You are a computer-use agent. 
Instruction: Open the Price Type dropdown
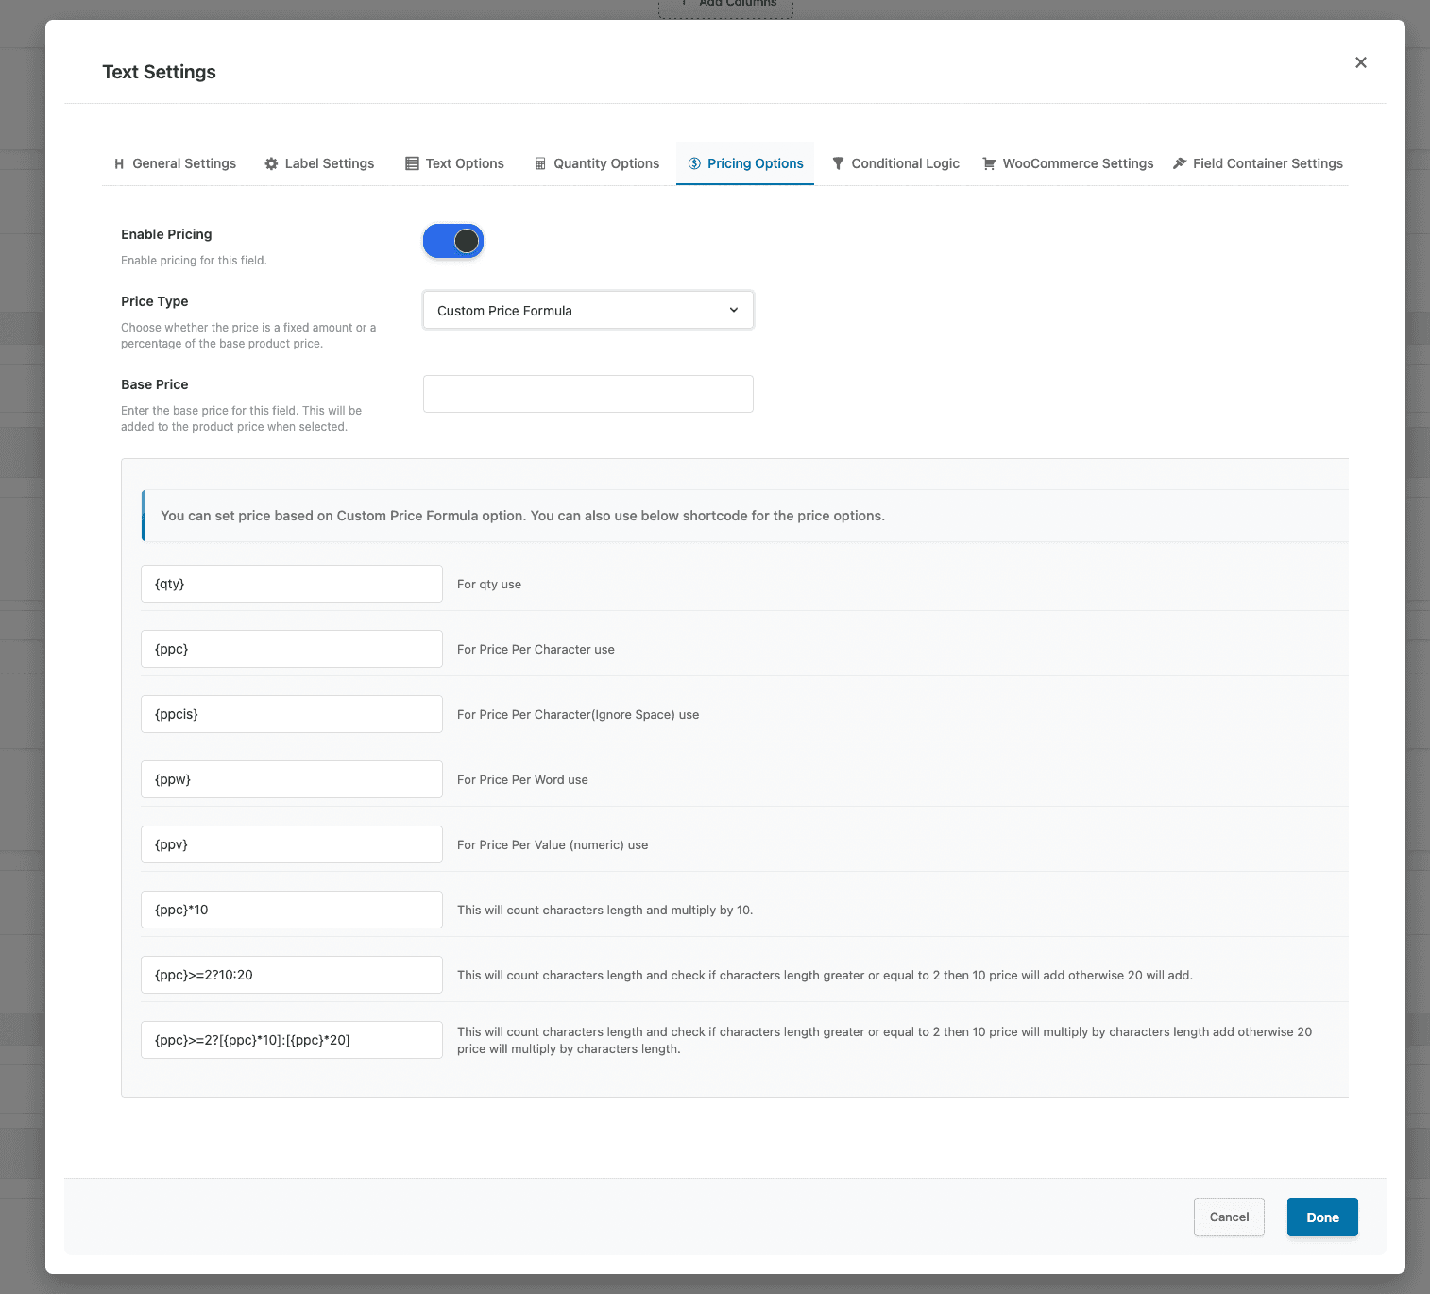[x=587, y=311]
